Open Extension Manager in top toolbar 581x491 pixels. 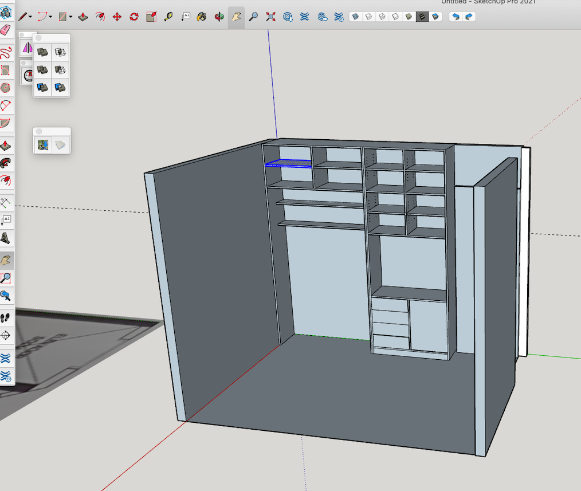click(x=339, y=17)
